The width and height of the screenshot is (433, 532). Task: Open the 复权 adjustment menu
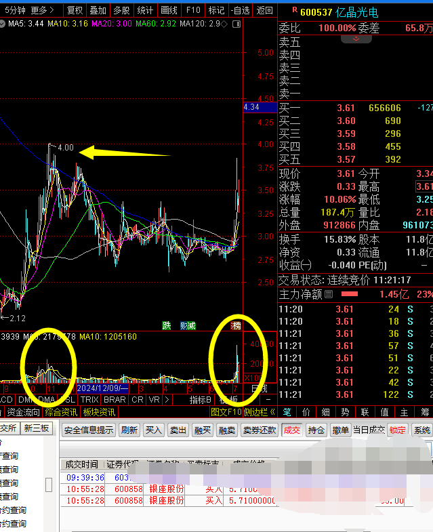pos(75,11)
